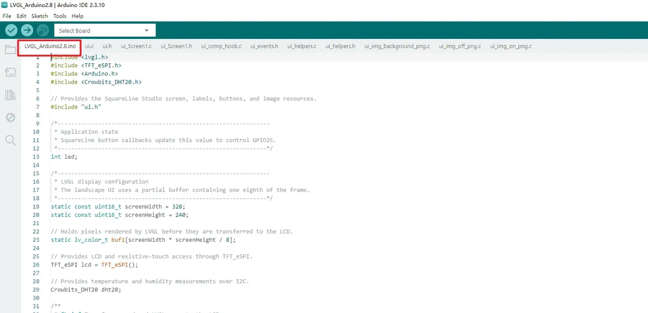Switch to the ui_img_off_png.c tab
648x313 pixels.
click(x=460, y=46)
